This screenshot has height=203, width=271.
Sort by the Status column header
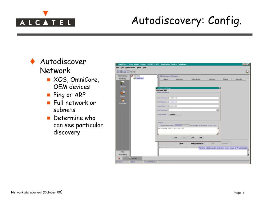[x=225, y=79]
